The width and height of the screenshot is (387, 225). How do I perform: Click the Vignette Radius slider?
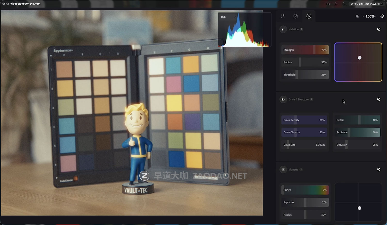click(305, 215)
